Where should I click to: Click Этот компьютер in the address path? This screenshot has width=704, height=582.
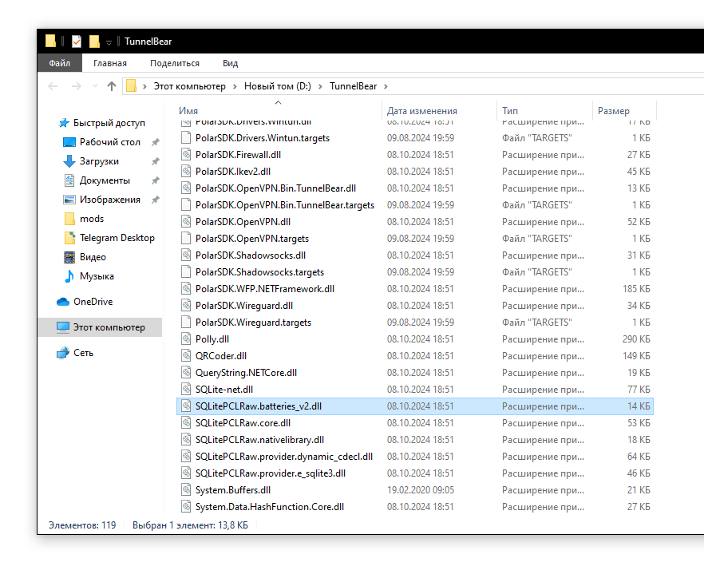189,86
